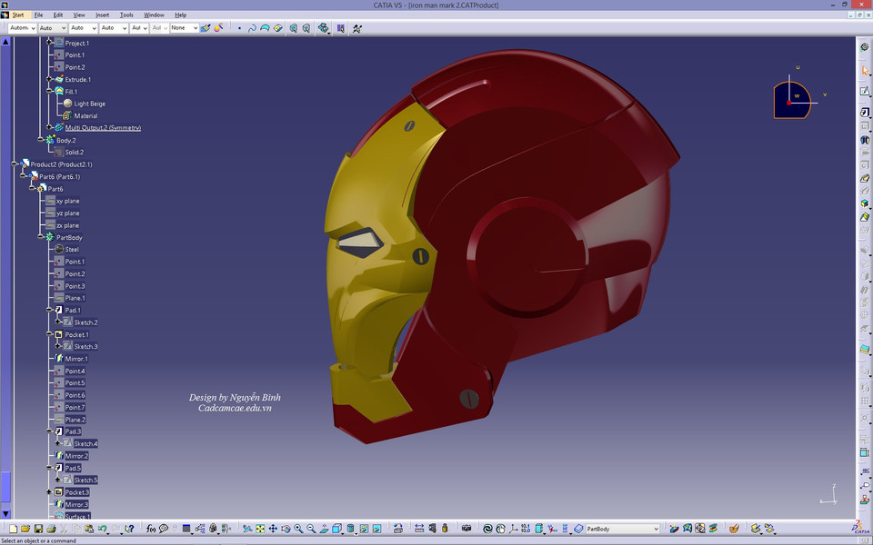Open the Insert menu

point(101,15)
